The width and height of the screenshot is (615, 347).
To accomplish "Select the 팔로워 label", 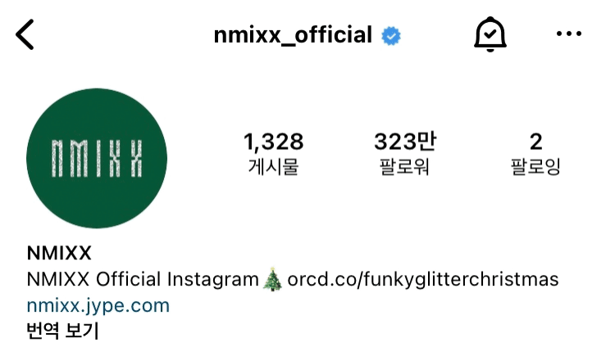I will [x=404, y=166].
